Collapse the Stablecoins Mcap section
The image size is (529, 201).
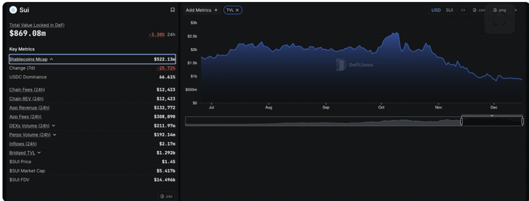(51, 59)
